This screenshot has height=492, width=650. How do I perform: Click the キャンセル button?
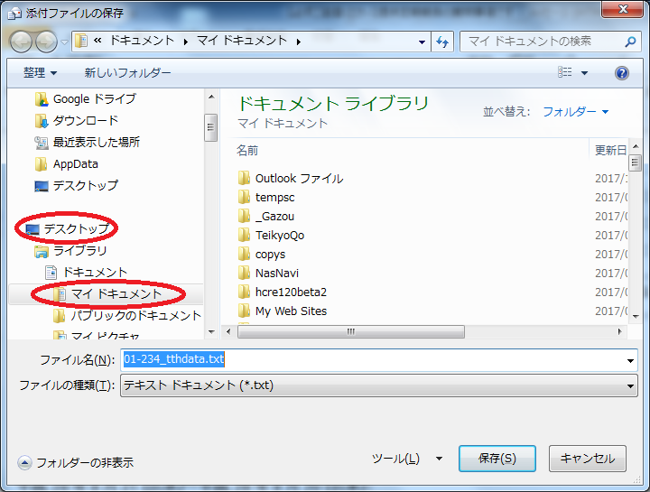(587, 459)
